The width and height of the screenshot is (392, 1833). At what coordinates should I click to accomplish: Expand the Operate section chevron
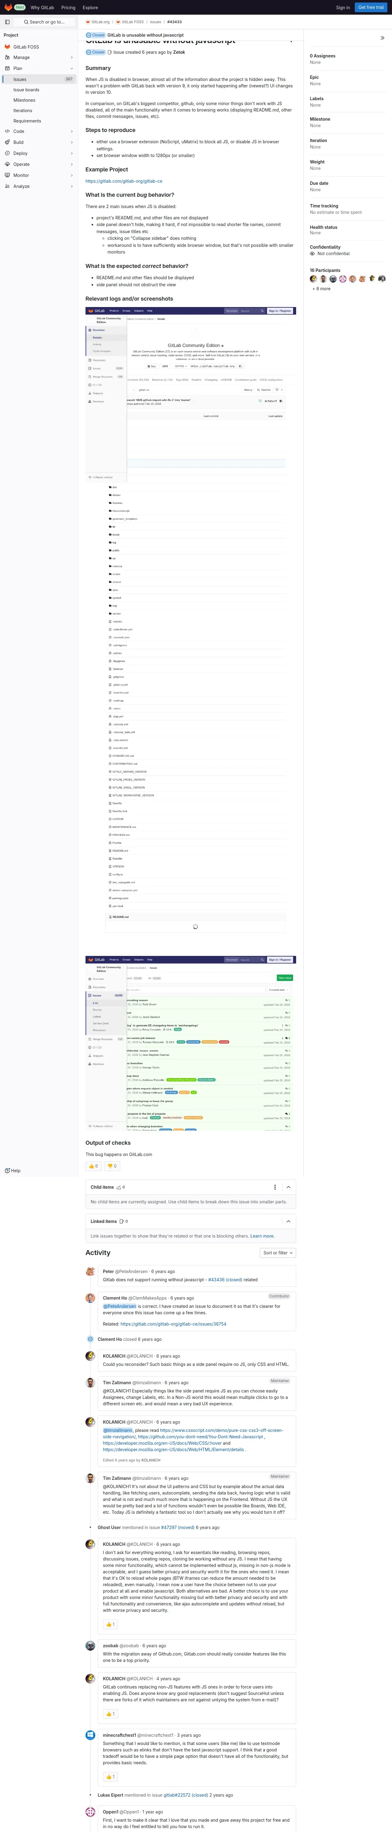click(x=71, y=164)
